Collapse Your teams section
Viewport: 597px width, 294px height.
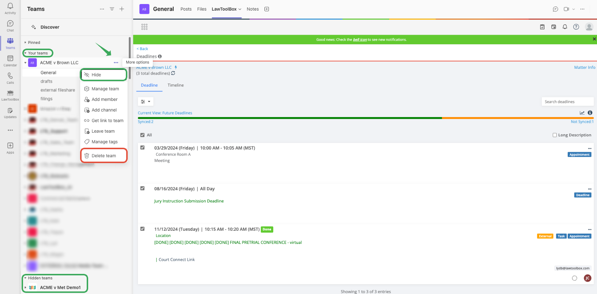point(25,53)
